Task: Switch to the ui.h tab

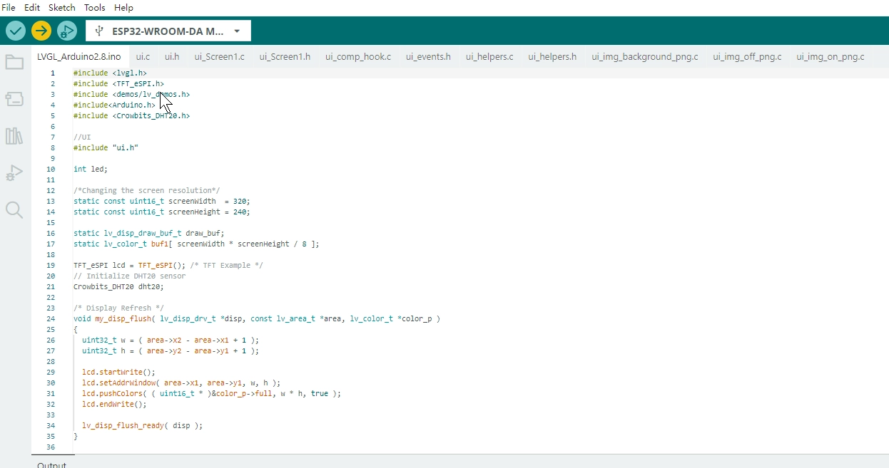Action: pos(172,56)
